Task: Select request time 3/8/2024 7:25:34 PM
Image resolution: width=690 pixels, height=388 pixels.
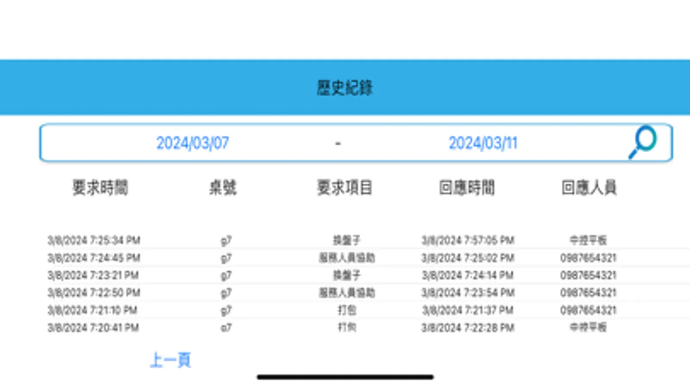Action: point(94,240)
